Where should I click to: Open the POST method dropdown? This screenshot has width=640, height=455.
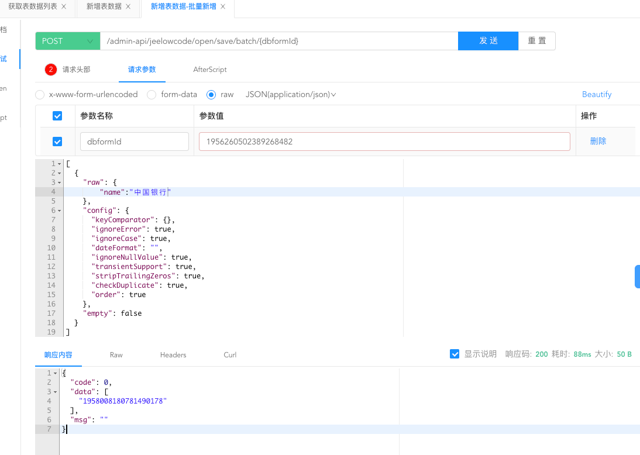[x=68, y=41]
